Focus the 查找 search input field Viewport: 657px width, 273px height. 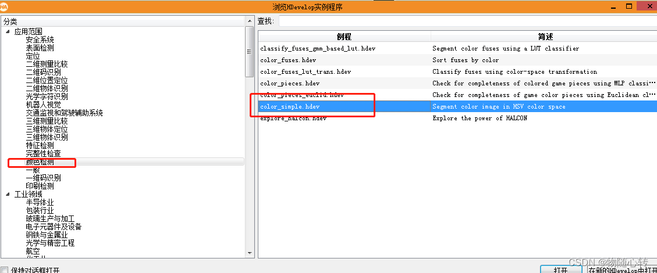pos(468,21)
